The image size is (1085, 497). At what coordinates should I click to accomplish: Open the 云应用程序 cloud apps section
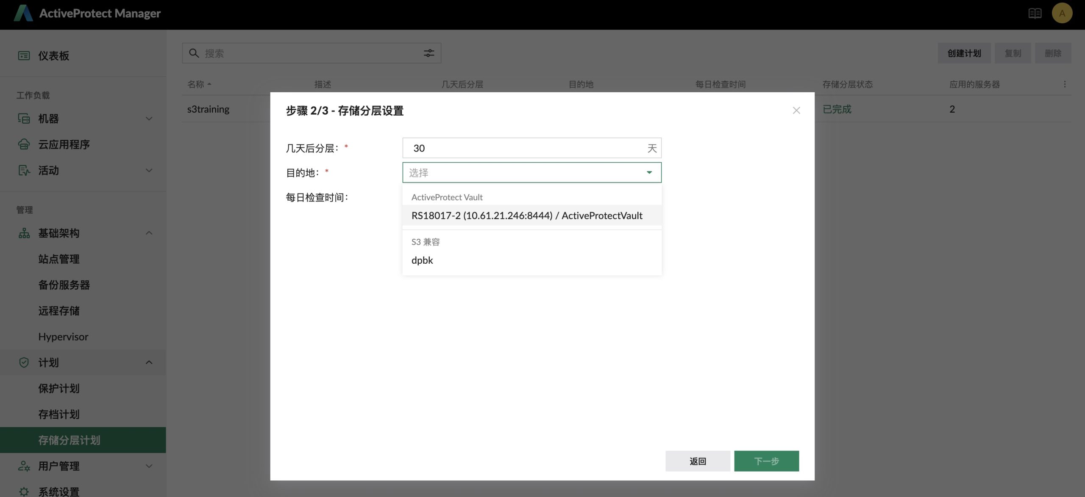pos(64,144)
